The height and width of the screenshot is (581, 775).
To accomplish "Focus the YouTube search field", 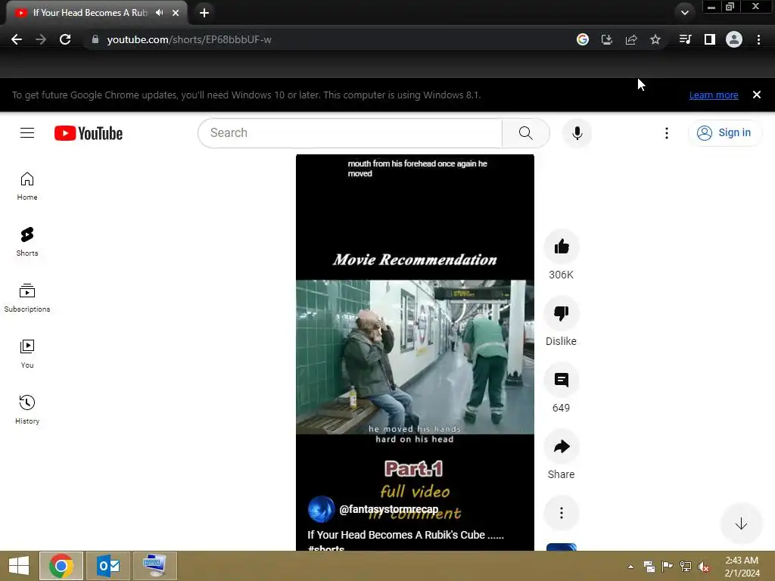I will click(x=350, y=133).
